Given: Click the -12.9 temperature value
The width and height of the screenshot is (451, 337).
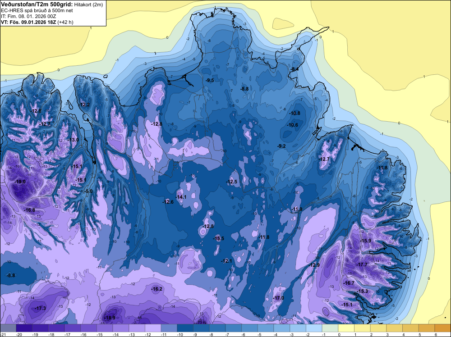Looking at the screenshot, I should (315, 265).
